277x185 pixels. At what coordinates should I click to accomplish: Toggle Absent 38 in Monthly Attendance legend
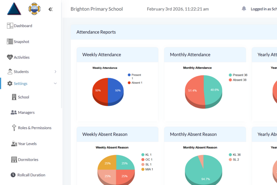pos(237,80)
